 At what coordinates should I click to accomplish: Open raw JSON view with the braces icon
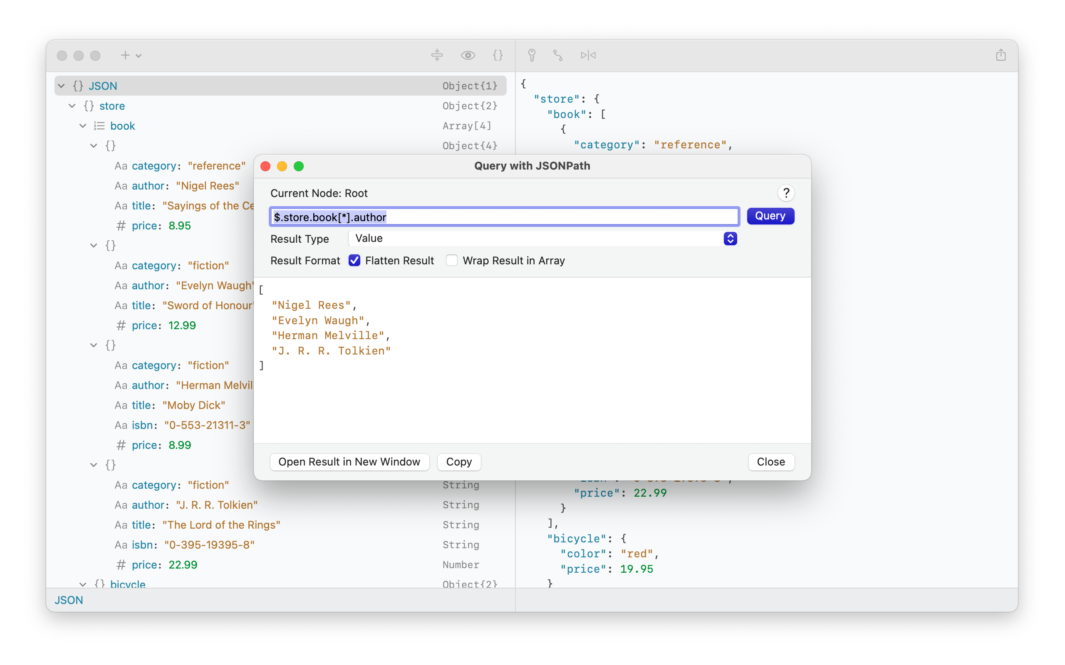498,55
